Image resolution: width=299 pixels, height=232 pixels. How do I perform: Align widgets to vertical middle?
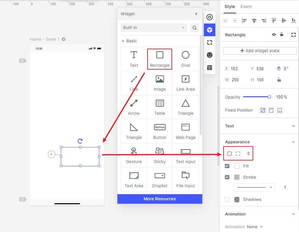(284, 20)
